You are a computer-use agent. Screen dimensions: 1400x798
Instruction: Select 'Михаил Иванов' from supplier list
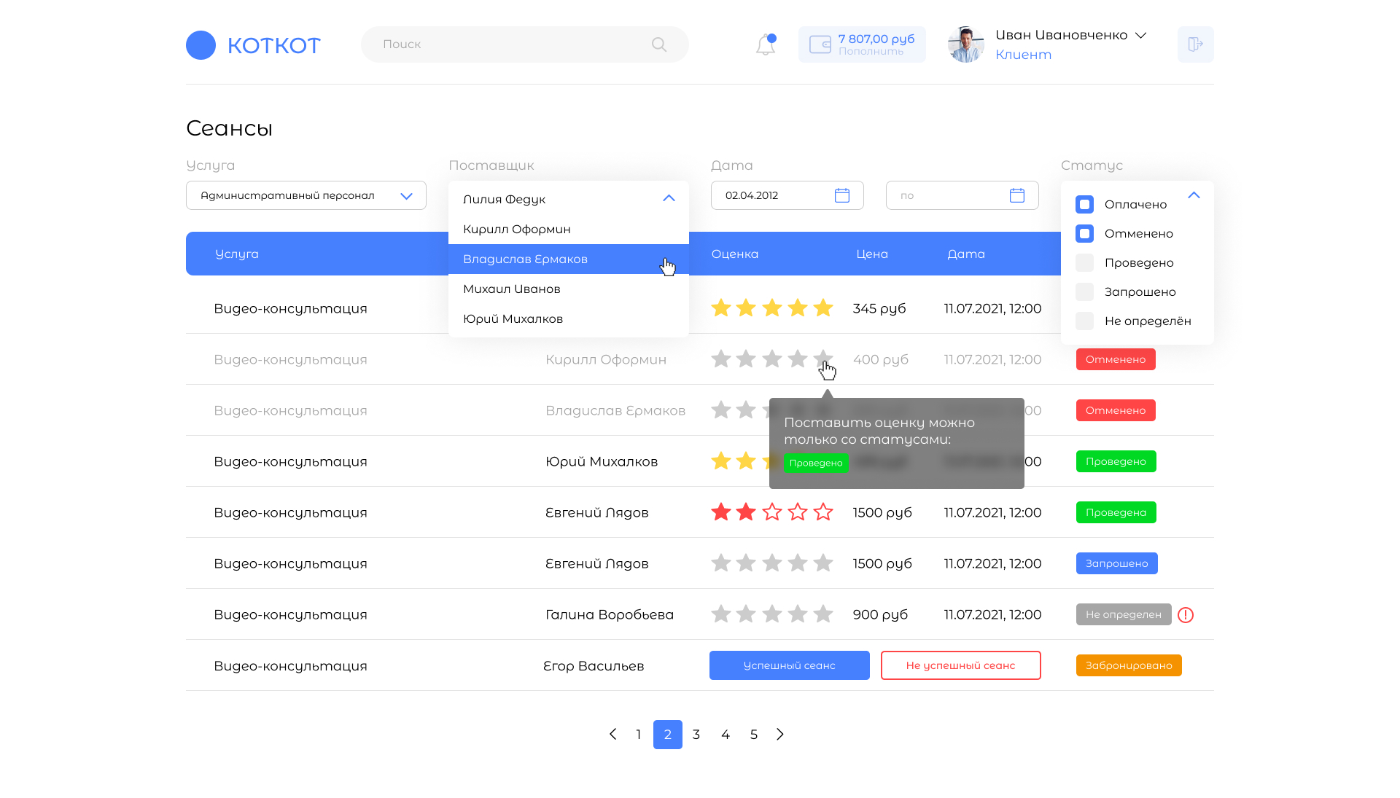(512, 289)
